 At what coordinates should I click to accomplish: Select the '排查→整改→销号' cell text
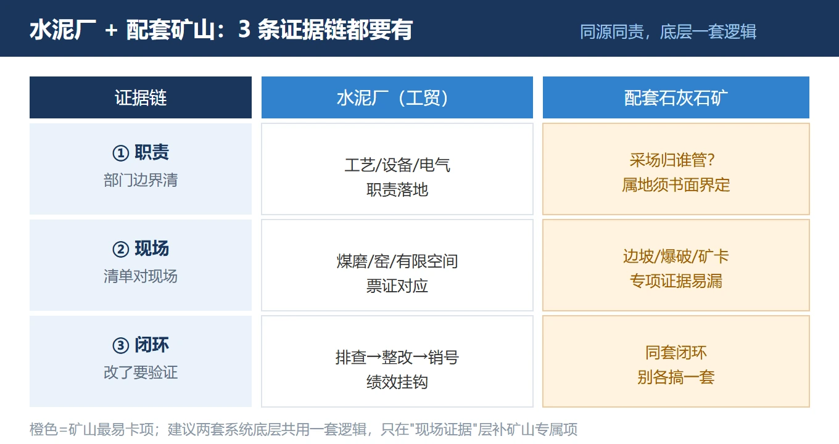[397, 358]
